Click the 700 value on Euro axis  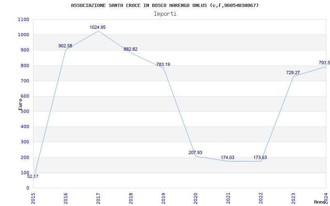(25, 81)
